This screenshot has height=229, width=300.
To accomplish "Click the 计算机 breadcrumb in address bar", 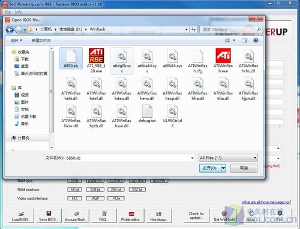I will (46, 29).
